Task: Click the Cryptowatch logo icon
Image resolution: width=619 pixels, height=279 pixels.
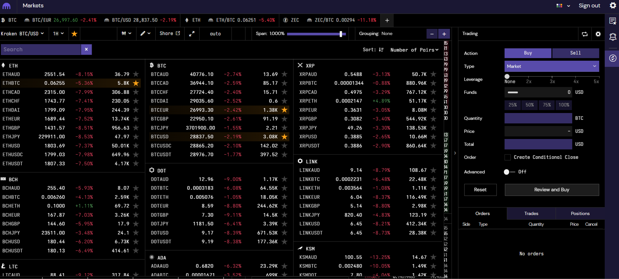Action: pyautogui.click(x=6, y=6)
